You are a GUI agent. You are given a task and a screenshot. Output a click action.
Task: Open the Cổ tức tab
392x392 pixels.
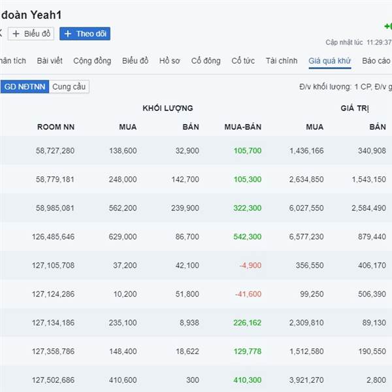point(243,61)
